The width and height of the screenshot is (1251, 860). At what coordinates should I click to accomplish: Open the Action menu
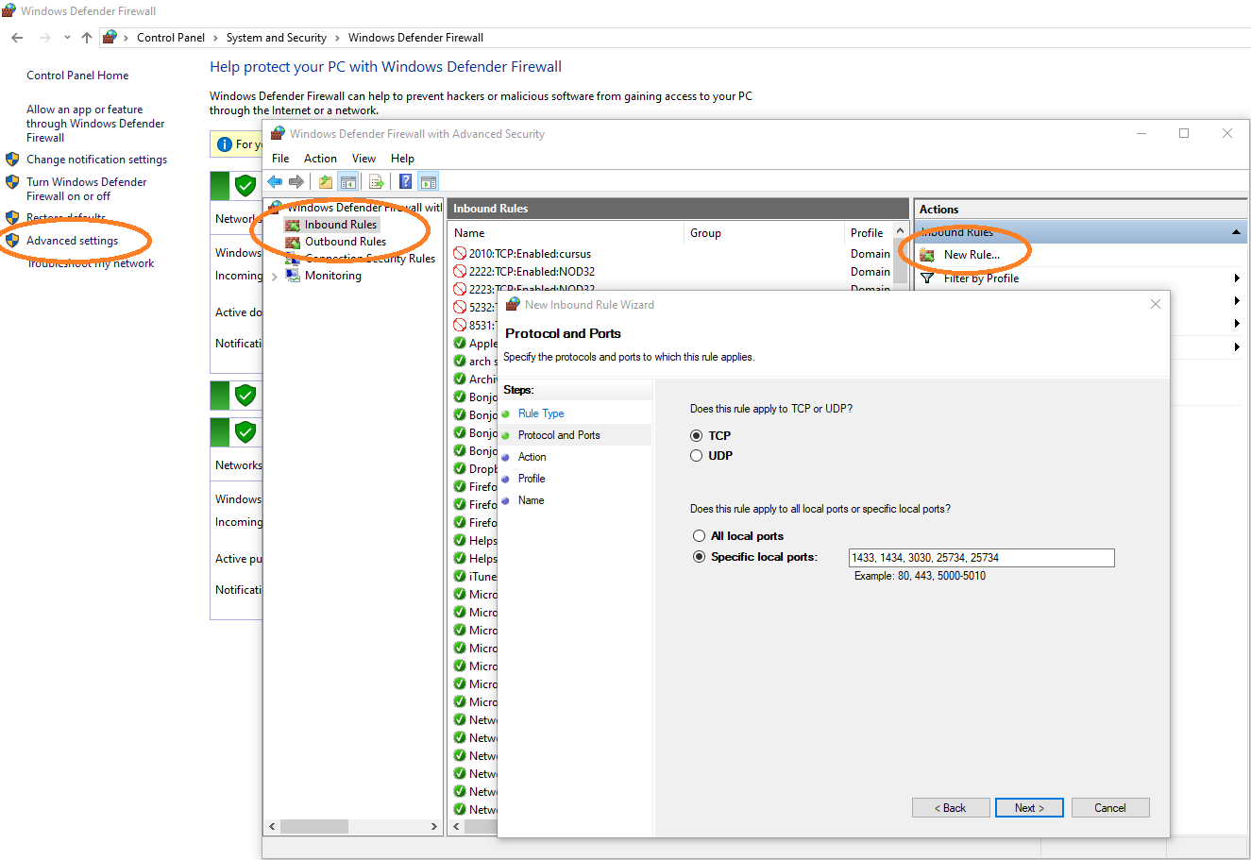tap(320, 159)
